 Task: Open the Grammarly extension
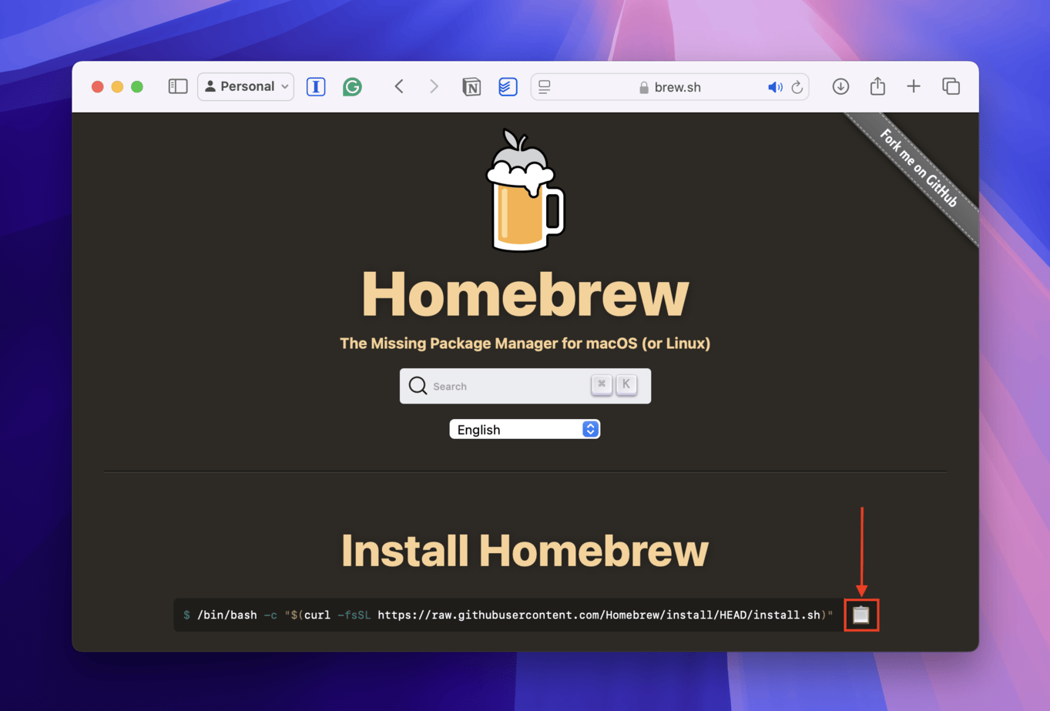coord(352,86)
